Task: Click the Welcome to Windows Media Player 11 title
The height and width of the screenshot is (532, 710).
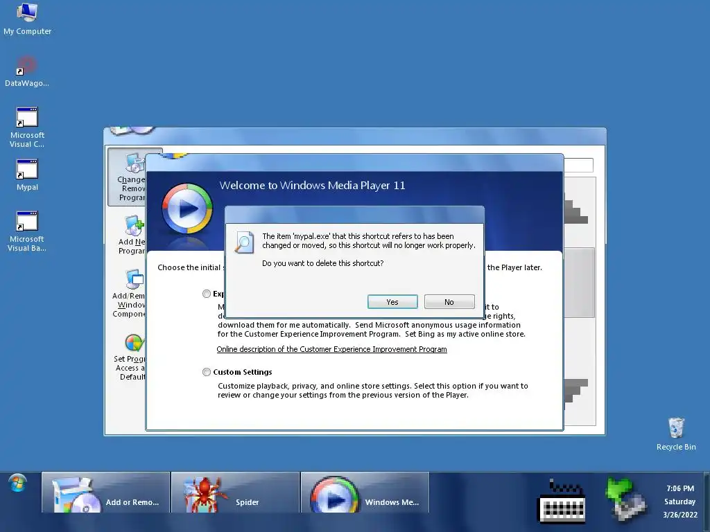Action: click(x=313, y=186)
